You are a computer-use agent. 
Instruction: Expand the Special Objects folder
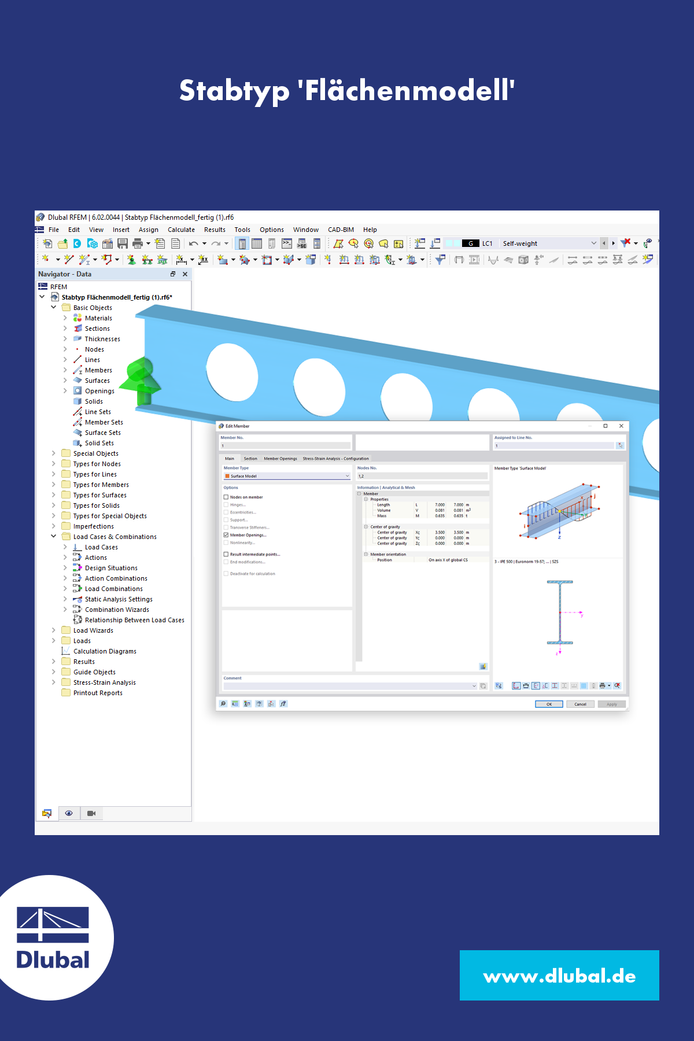[54, 453]
